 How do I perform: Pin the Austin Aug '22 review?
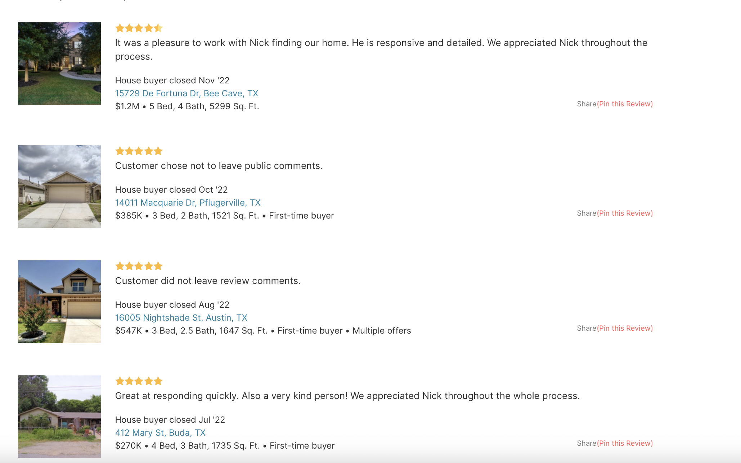[625, 329]
